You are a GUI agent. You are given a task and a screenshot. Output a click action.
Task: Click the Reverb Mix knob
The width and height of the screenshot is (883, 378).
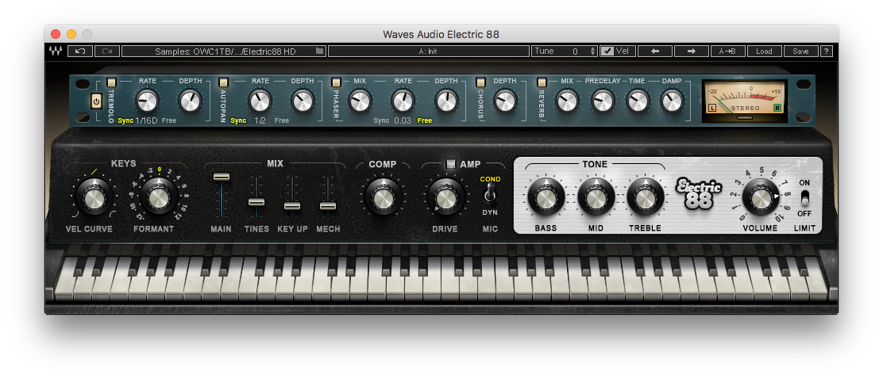coord(567,101)
